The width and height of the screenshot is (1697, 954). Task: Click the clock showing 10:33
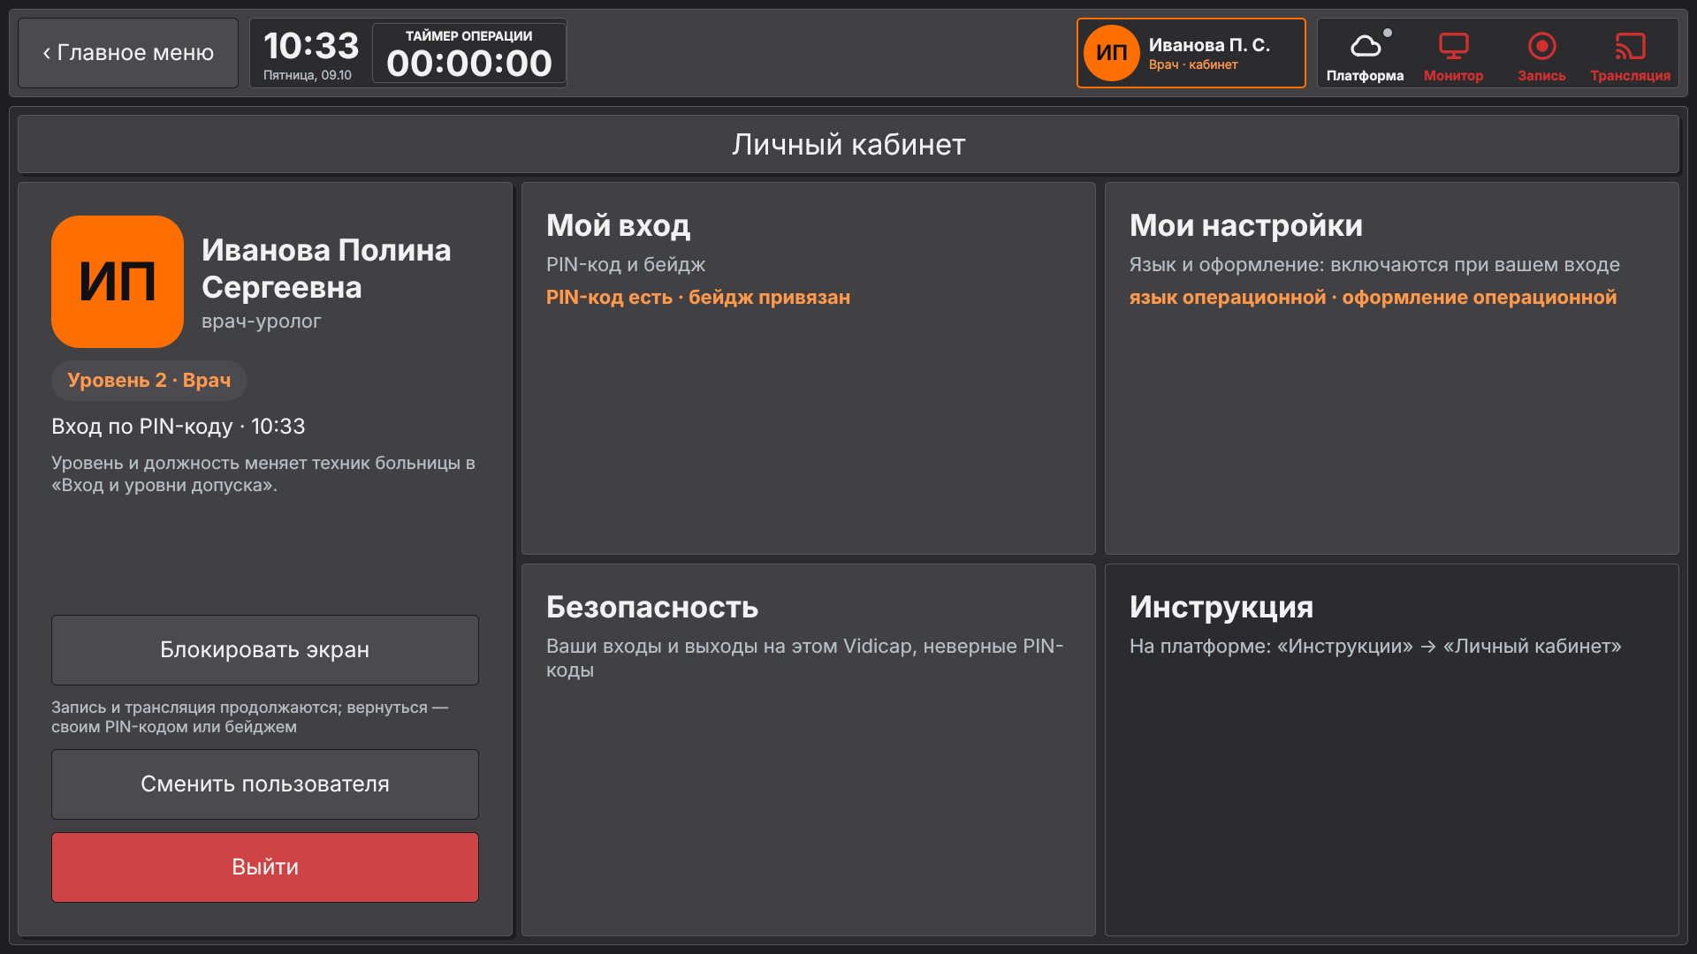[311, 46]
